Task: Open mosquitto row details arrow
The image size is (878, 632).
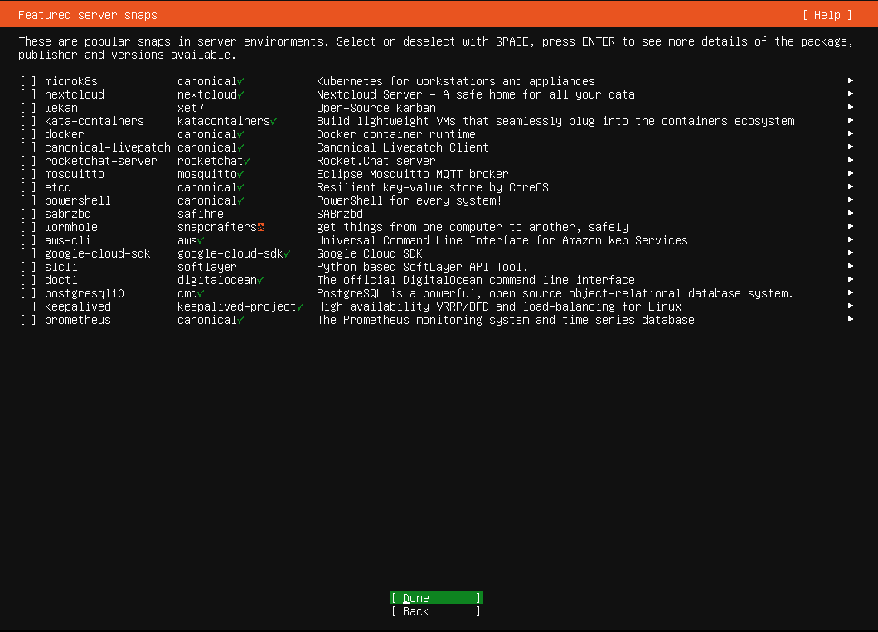Action: [x=851, y=173]
